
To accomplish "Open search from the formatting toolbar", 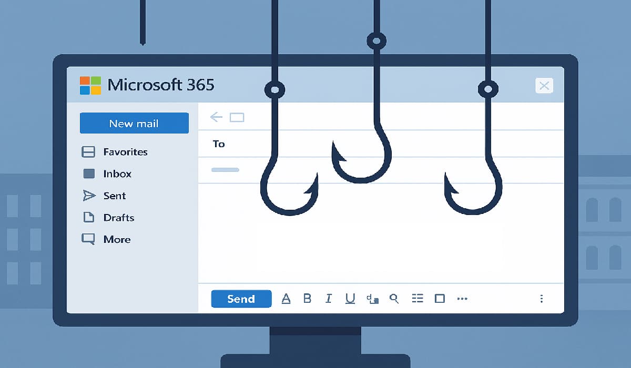I will [x=394, y=298].
